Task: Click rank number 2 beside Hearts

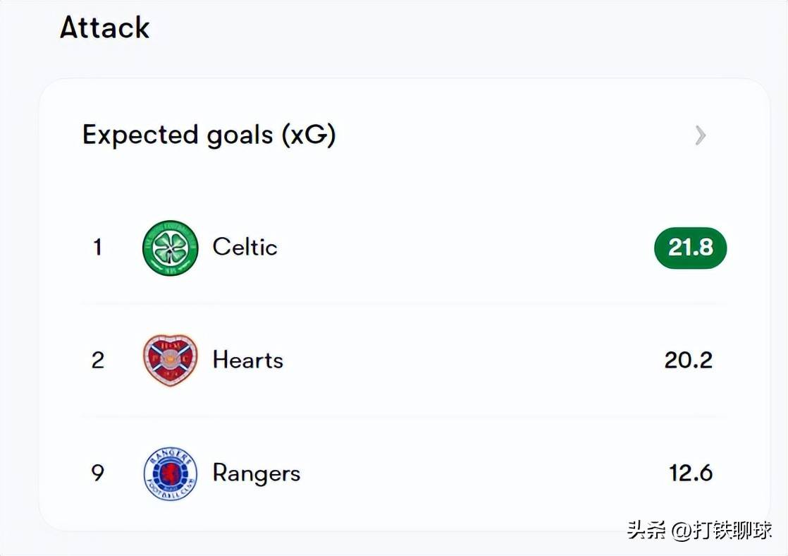Action: [97, 361]
